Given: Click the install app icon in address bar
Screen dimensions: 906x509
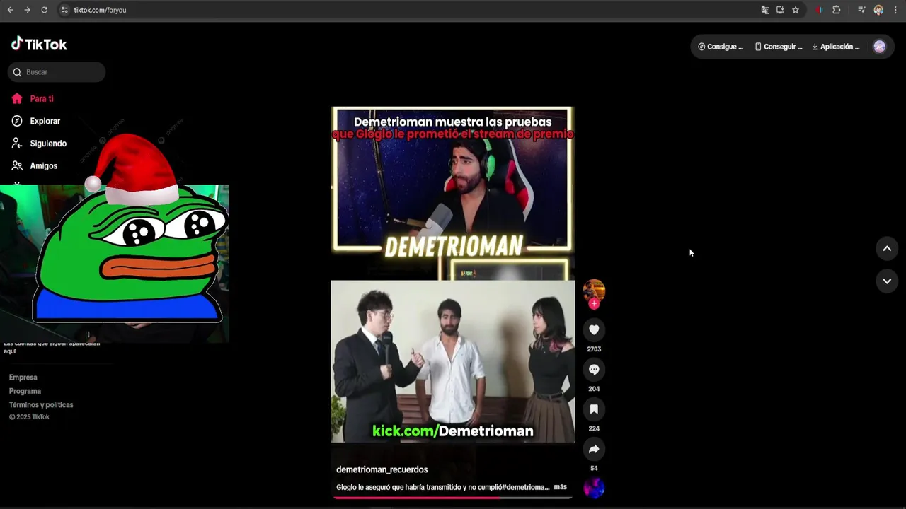Looking at the screenshot, I should click(780, 10).
